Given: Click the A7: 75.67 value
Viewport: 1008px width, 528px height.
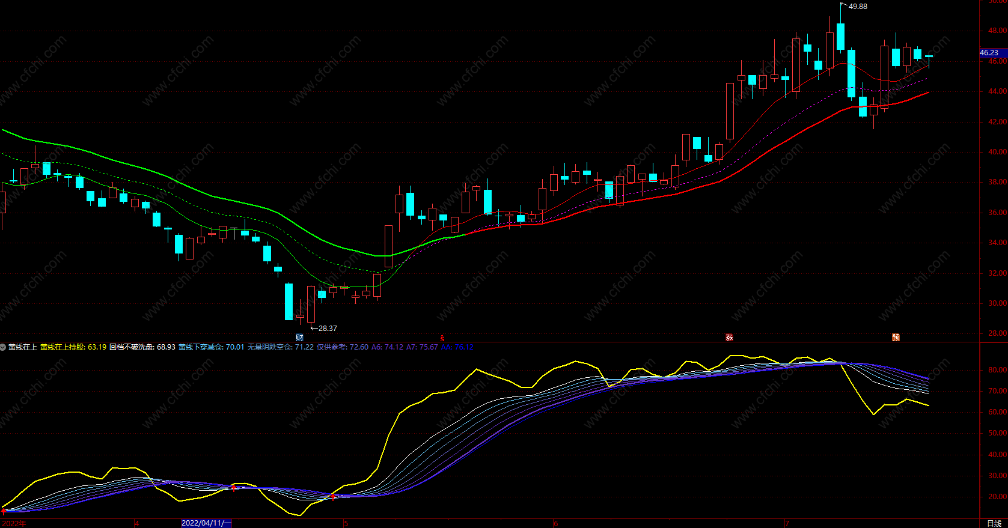Looking at the screenshot, I should 422,347.
